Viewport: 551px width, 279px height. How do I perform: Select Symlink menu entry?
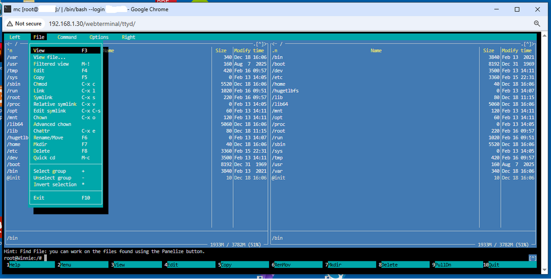[66, 98]
